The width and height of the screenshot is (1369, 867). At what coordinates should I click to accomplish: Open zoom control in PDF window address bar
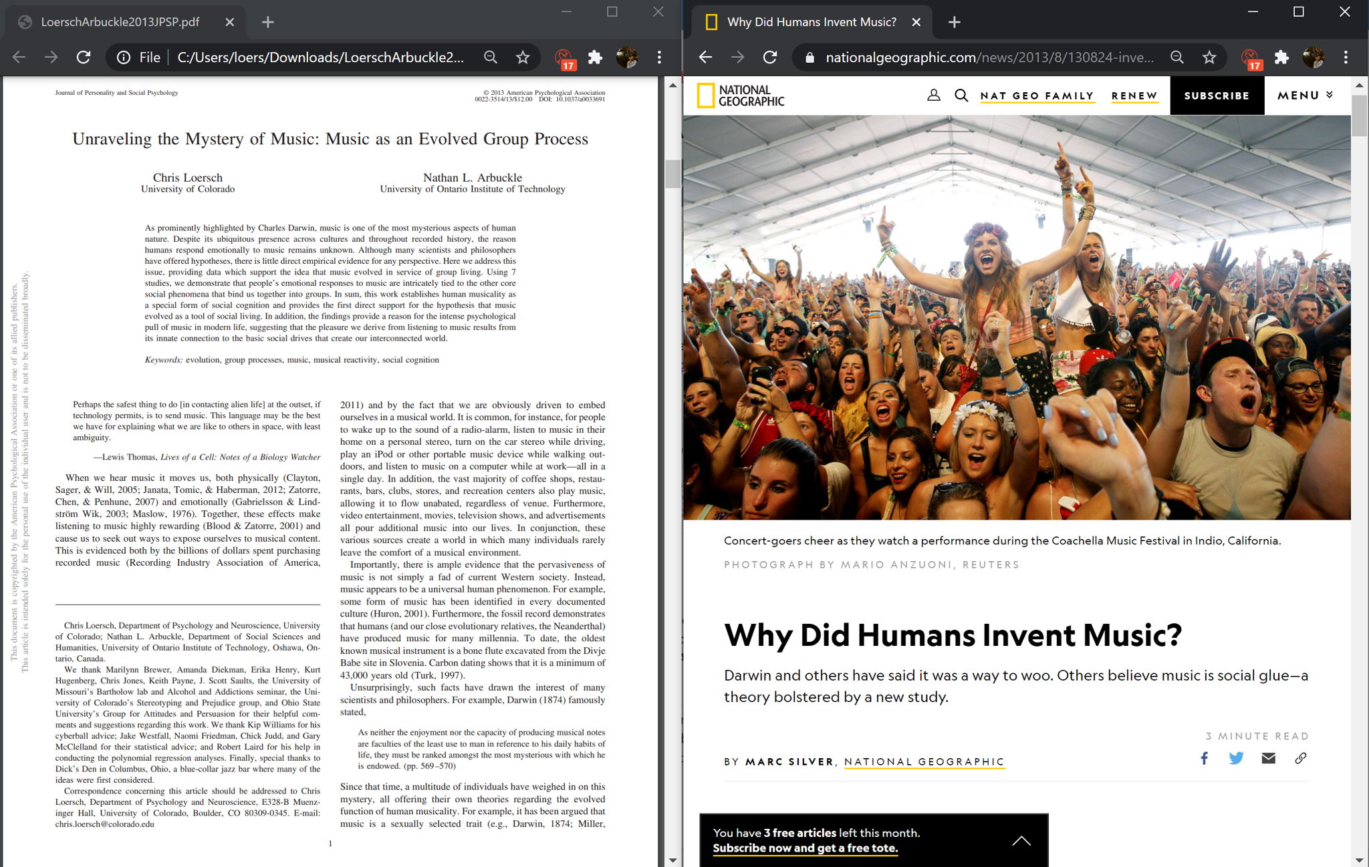pyautogui.click(x=491, y=57)
